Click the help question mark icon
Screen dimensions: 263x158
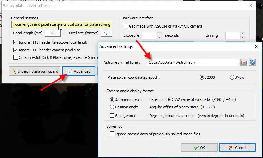click(252, 62)
